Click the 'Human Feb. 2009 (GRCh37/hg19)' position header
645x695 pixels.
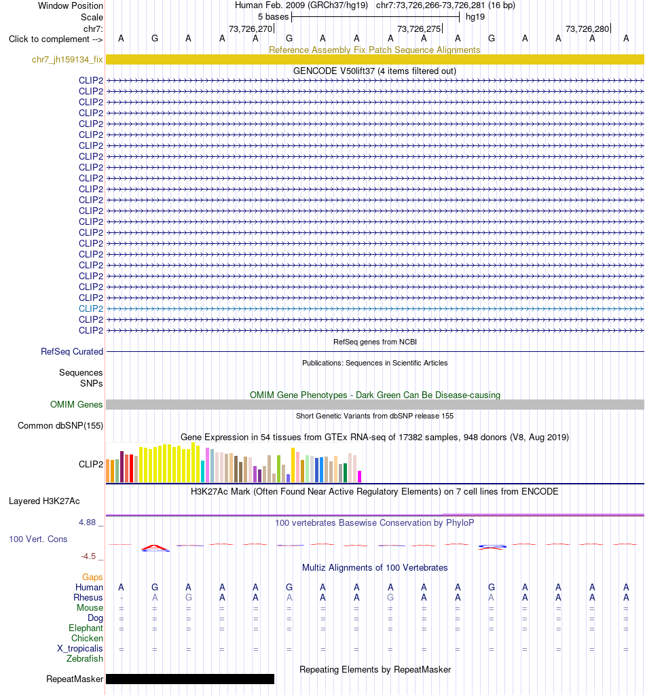tap(301, 5)
